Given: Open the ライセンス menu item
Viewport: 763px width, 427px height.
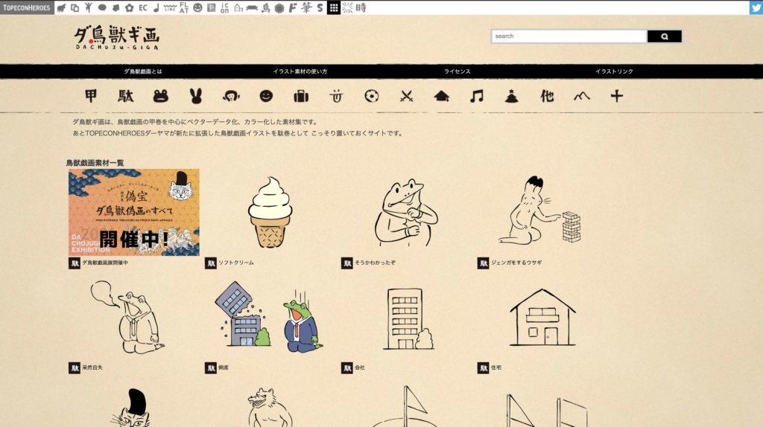Looking at the screenshot, I should (x=458, y=71).
